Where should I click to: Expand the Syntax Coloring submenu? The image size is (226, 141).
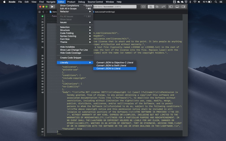tap(75, 36)
